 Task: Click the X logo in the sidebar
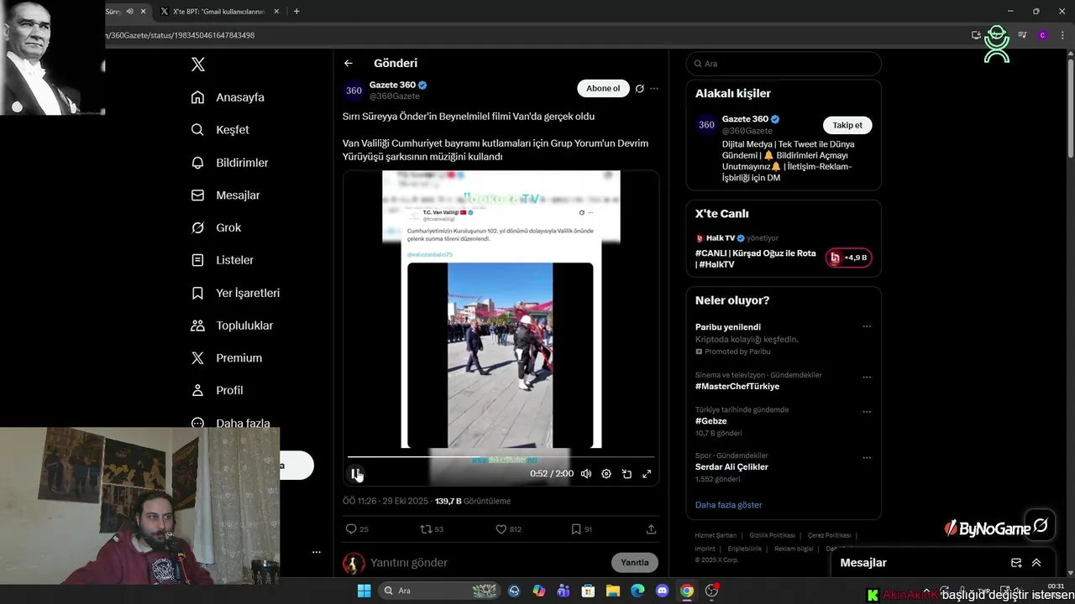(198, 65)
